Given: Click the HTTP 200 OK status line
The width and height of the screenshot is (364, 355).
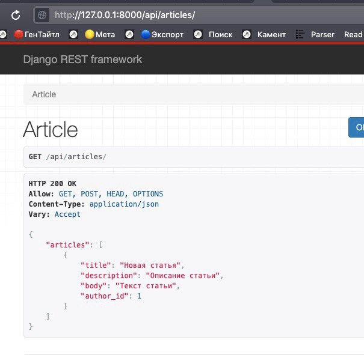Looking at the screenshot, I should 52,184.
